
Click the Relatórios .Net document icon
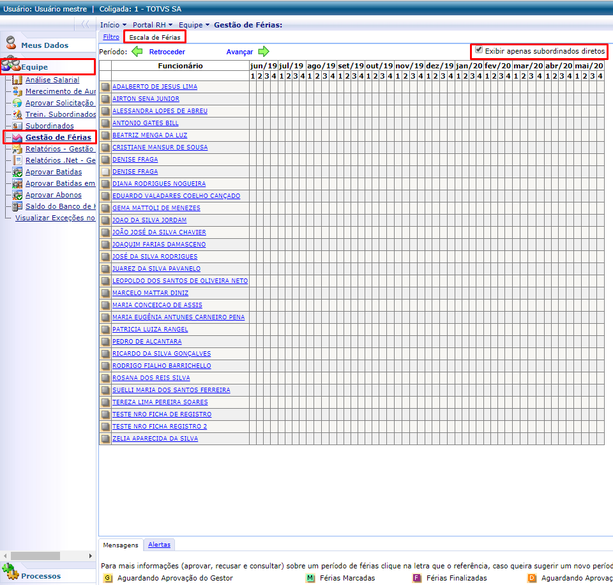[x=17, y=160]
